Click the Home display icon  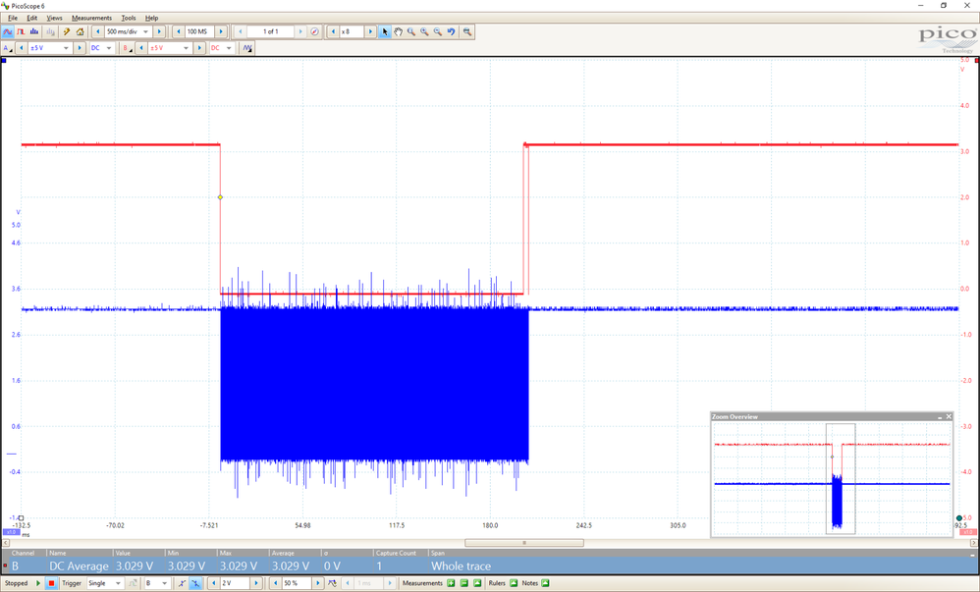80,31
